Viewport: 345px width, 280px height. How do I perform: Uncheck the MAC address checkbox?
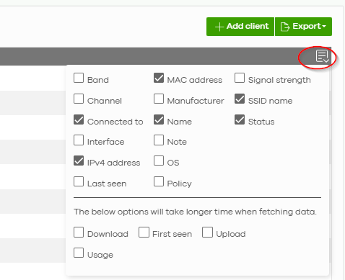(159, 78)
